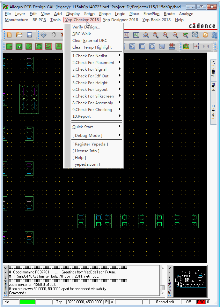
Task: Expand Debug Mode submenu arrow
Action: pyautogui.click(x=120, y=135)
